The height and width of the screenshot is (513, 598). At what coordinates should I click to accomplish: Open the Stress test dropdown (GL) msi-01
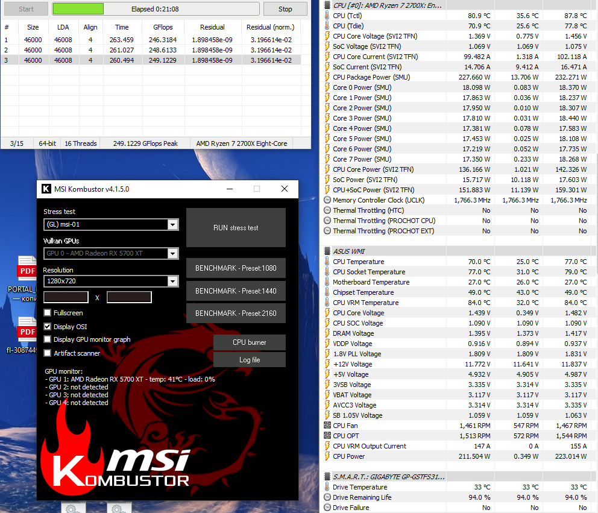click(111, 224)
